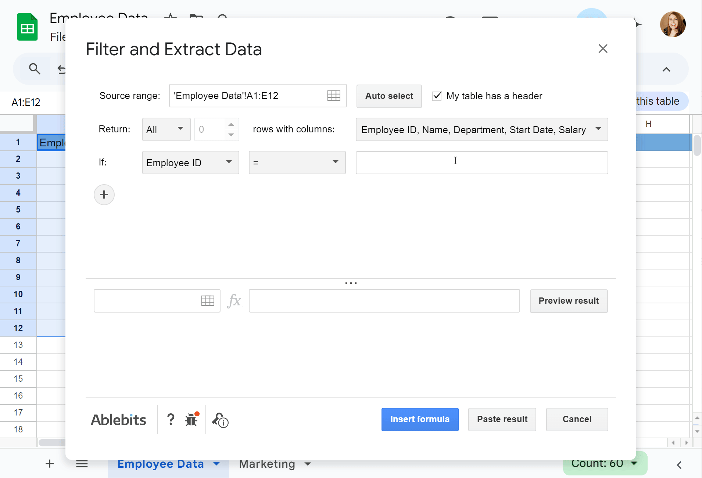Click the rows number input field

point(210,129)
